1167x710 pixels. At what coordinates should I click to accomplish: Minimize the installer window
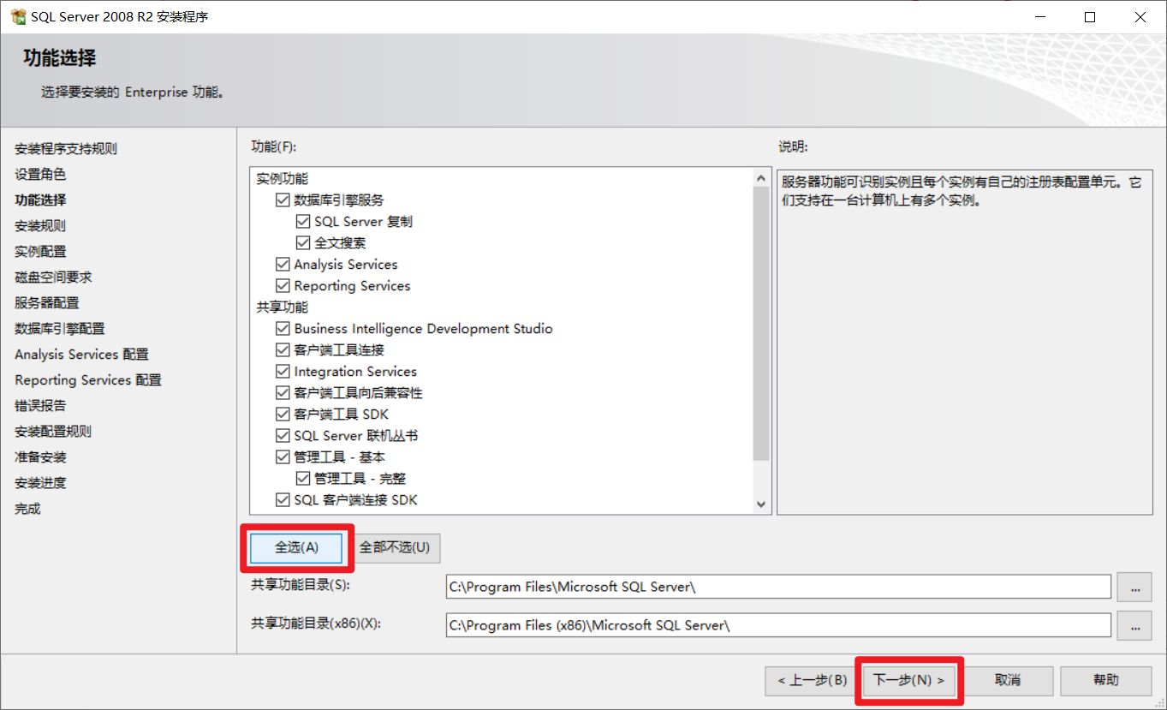tap(1039, 16)
